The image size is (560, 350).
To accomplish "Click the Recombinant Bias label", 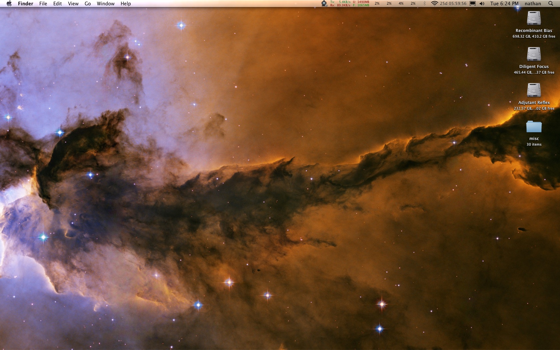I will tap(534, 31).
